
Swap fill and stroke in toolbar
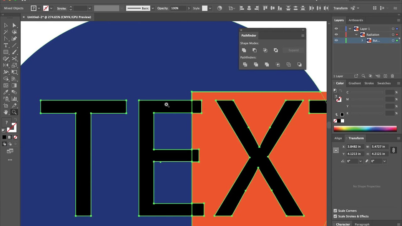16,120
